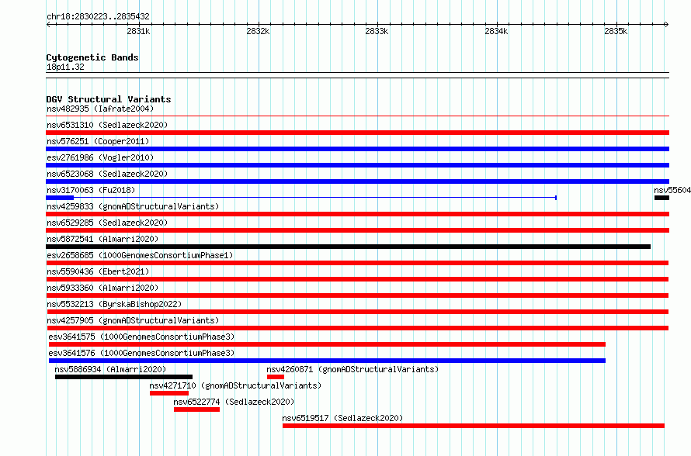The width and height of the screenshot is (691, 456).
Task: Open esv2658685 (1000GenomesConsortiumPhase1) label
Action: [140, 255]
